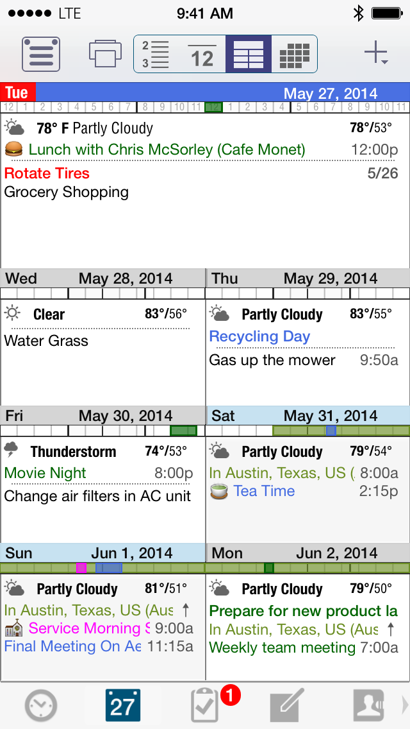Image resolution: width=410 pixels, height=729 pixels.
Task: Open the Recycling Day event
Action: click(259, 337)
